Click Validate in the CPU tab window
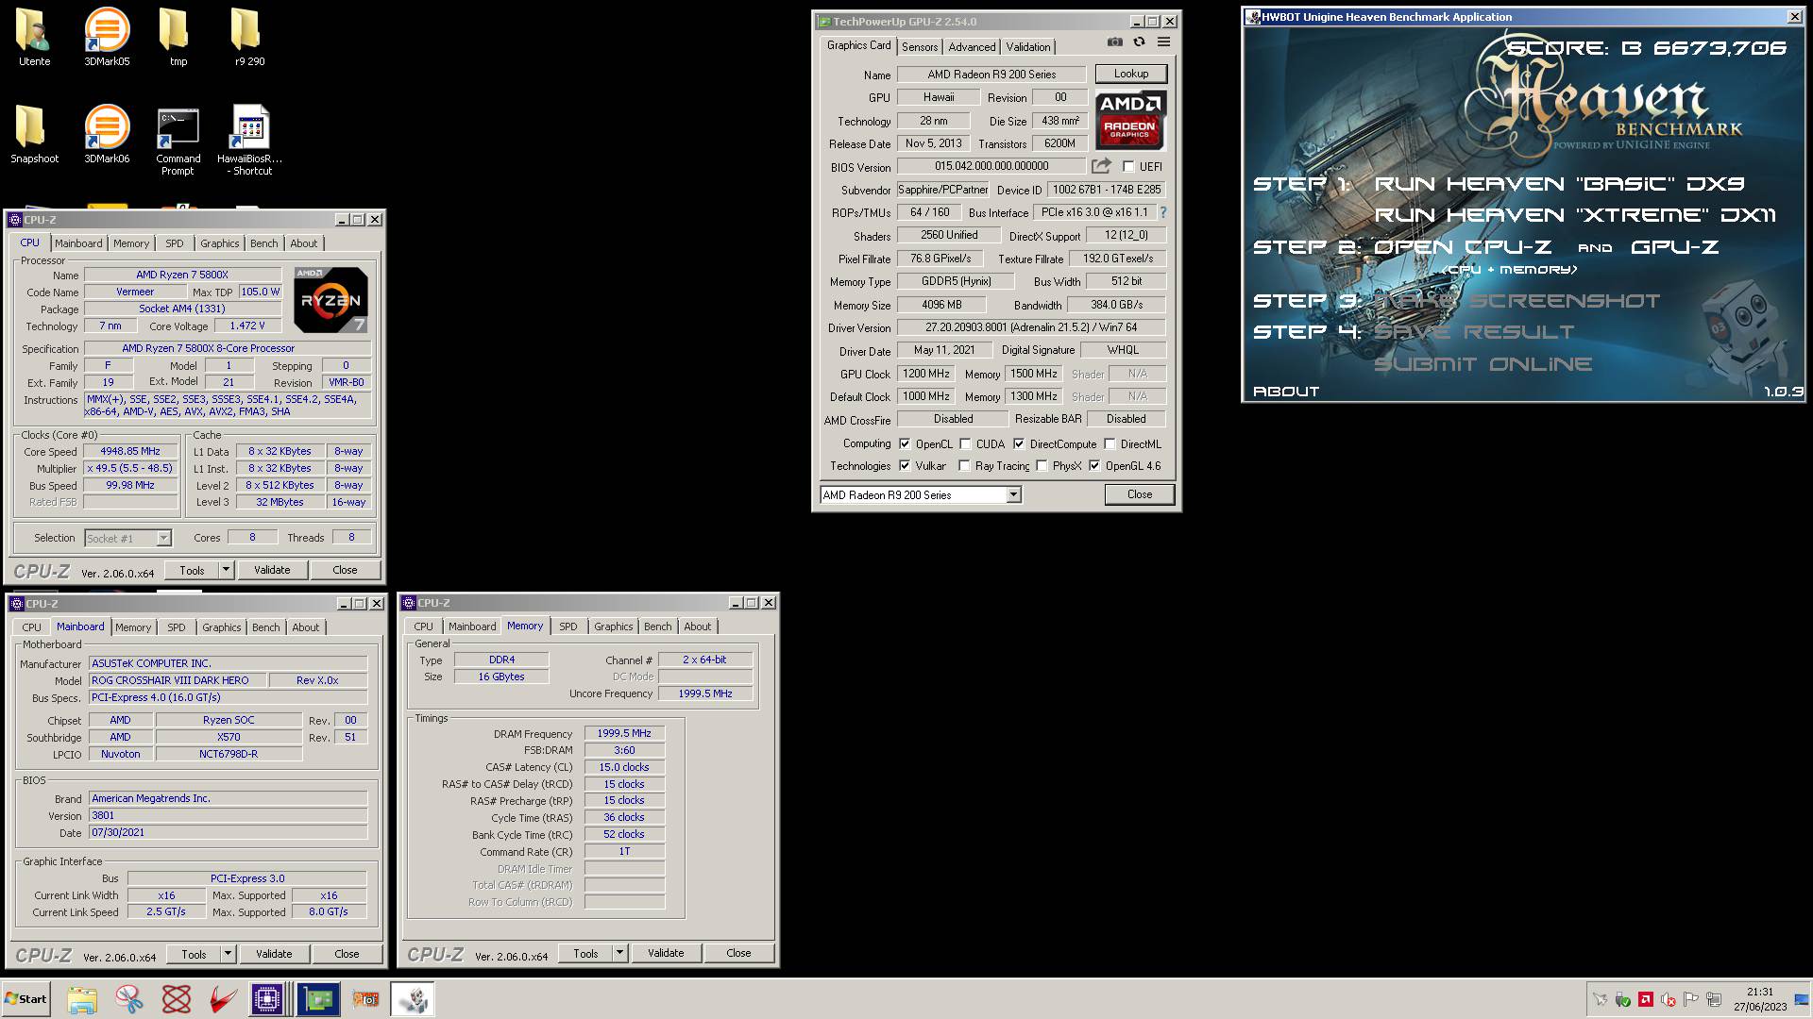The image size is (1813, 1019). (272, 570)
